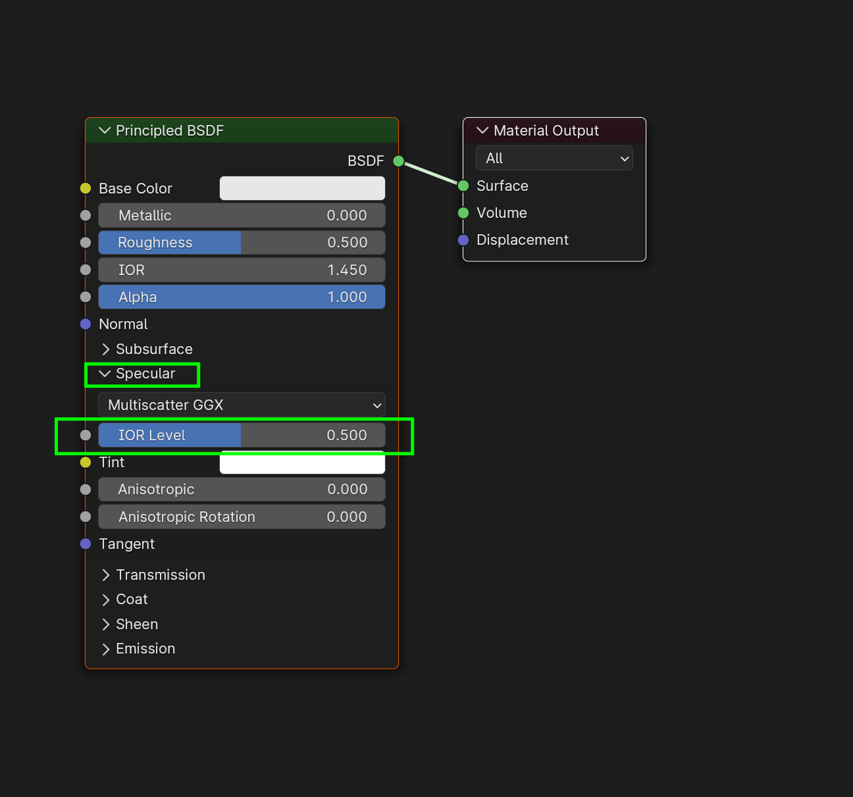Click the Base Color swatch
The width and height of the screenshot is (853, 797).
(303, 189)
